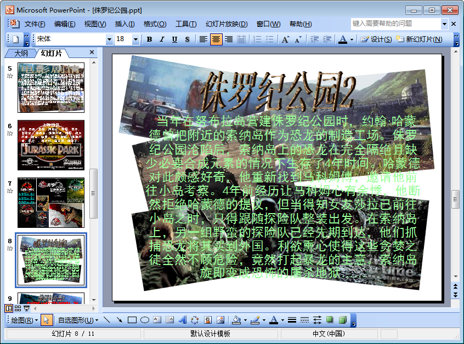This screenshot has height=344, width=464.
Task: Insert diagram or organization chart
Action: point(195,320)
